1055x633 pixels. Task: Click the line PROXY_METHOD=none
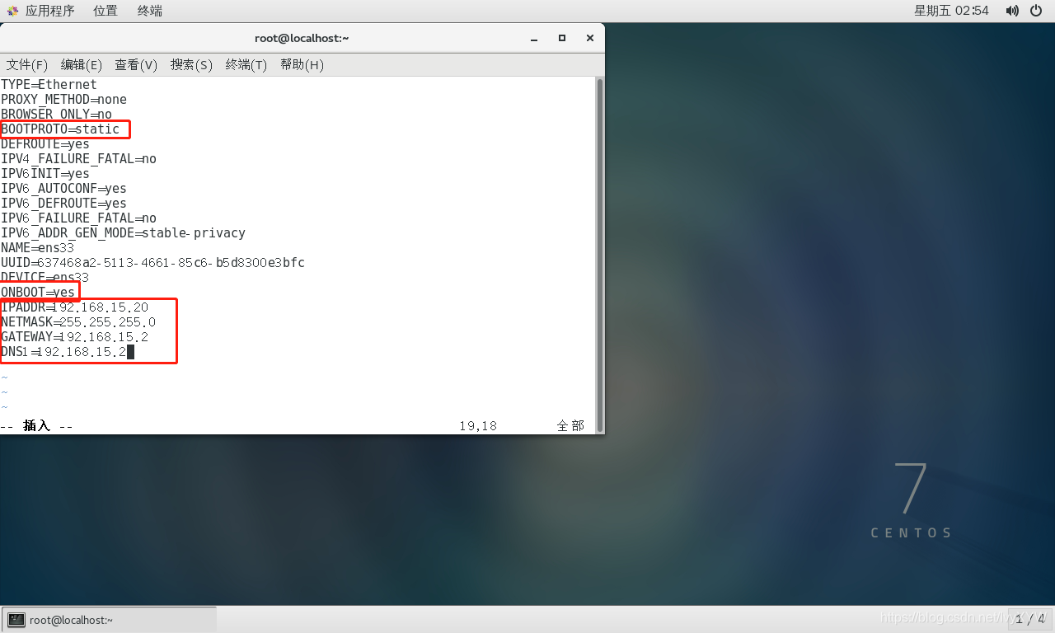pos(64,100)
